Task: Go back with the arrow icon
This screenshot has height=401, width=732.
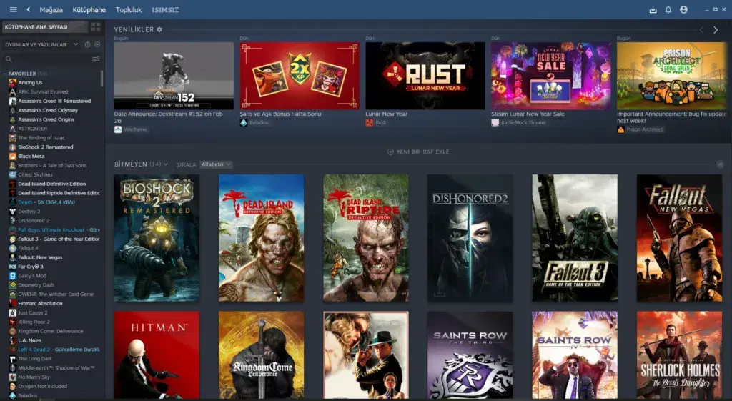Action: (29, 9)
